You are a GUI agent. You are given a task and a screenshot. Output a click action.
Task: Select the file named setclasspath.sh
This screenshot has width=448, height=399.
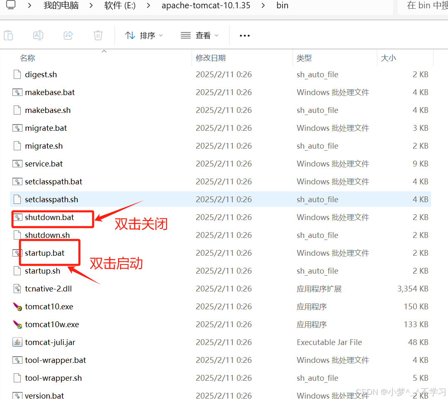[52, 199]
